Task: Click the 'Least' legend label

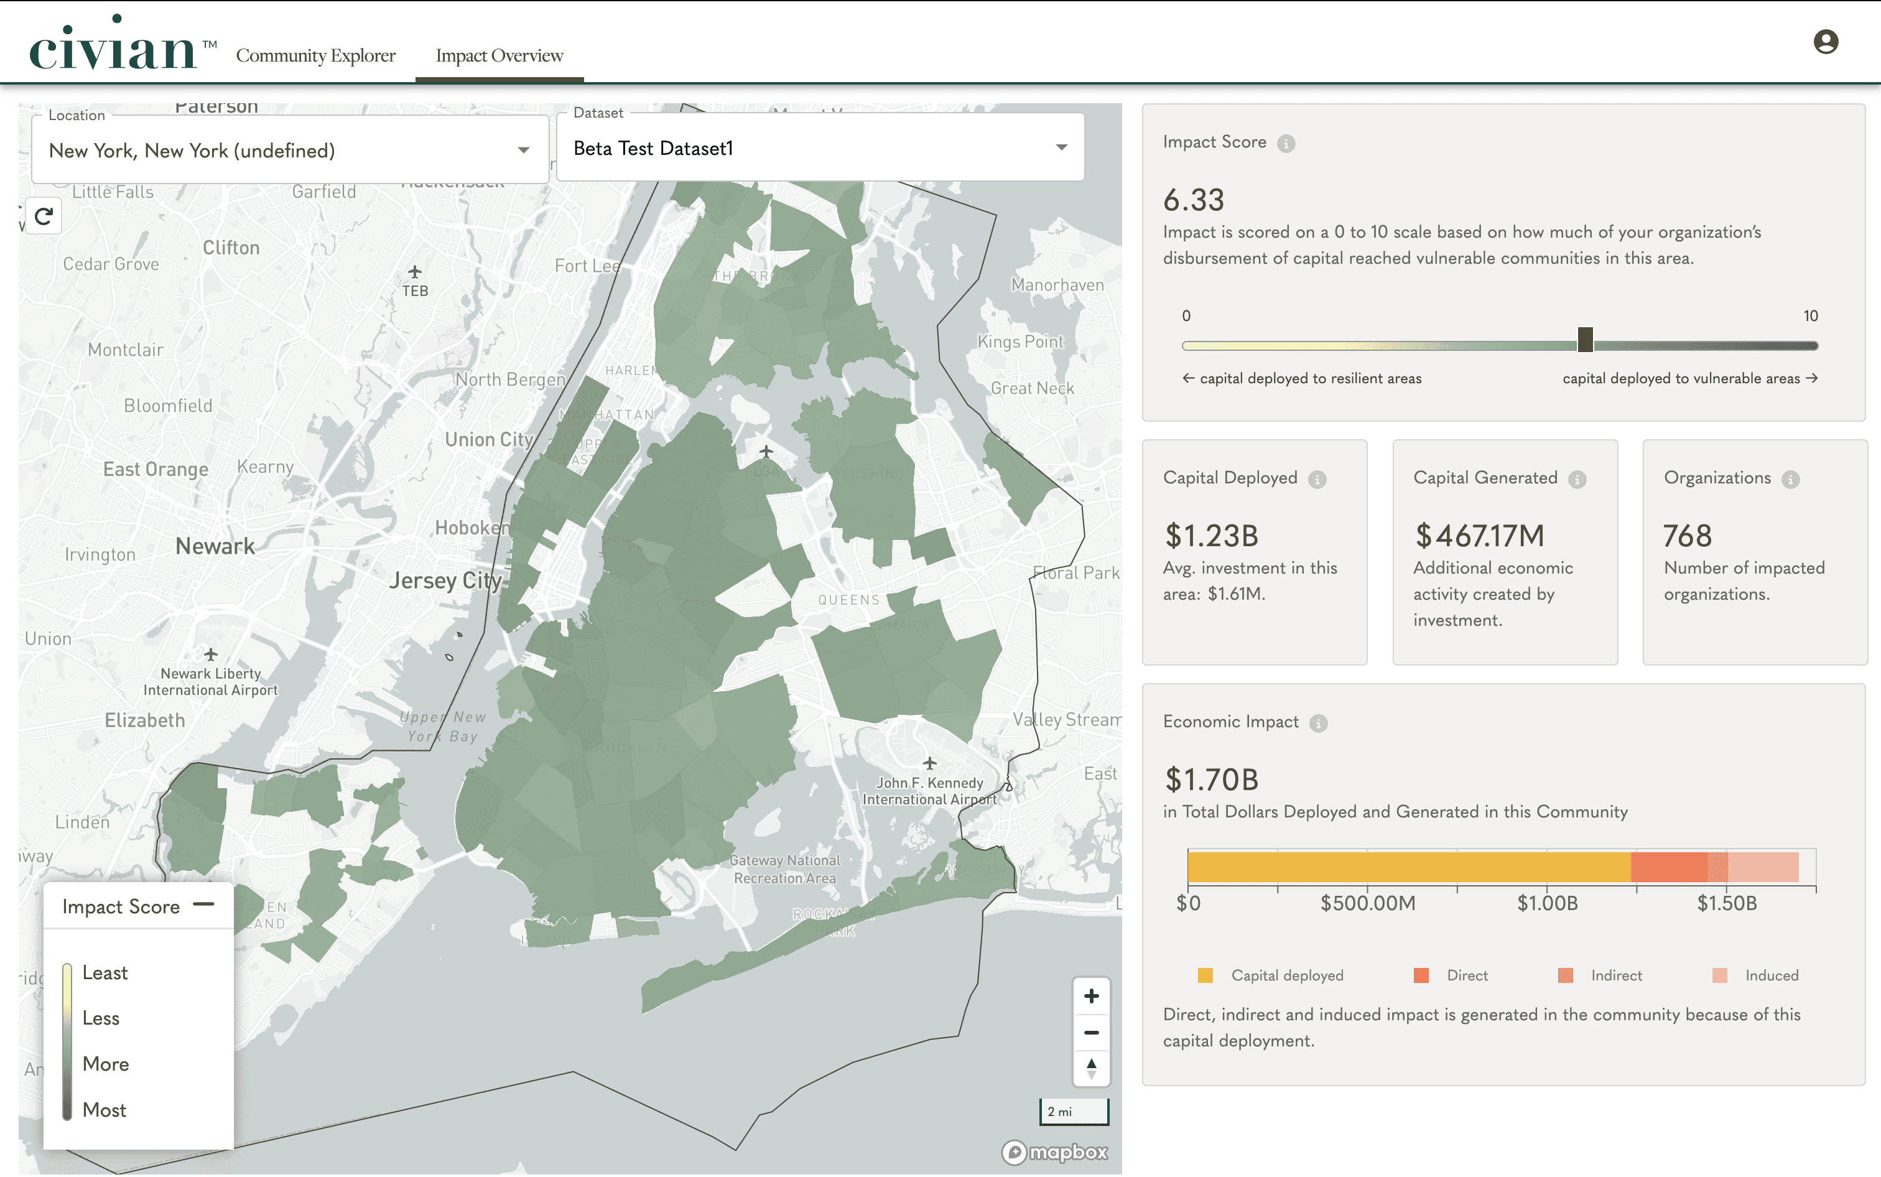Action: coord(105,972)
